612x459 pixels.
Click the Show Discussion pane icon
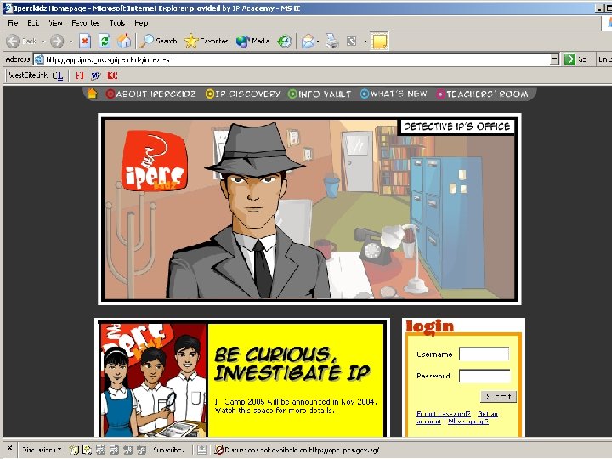coord(201,450)
